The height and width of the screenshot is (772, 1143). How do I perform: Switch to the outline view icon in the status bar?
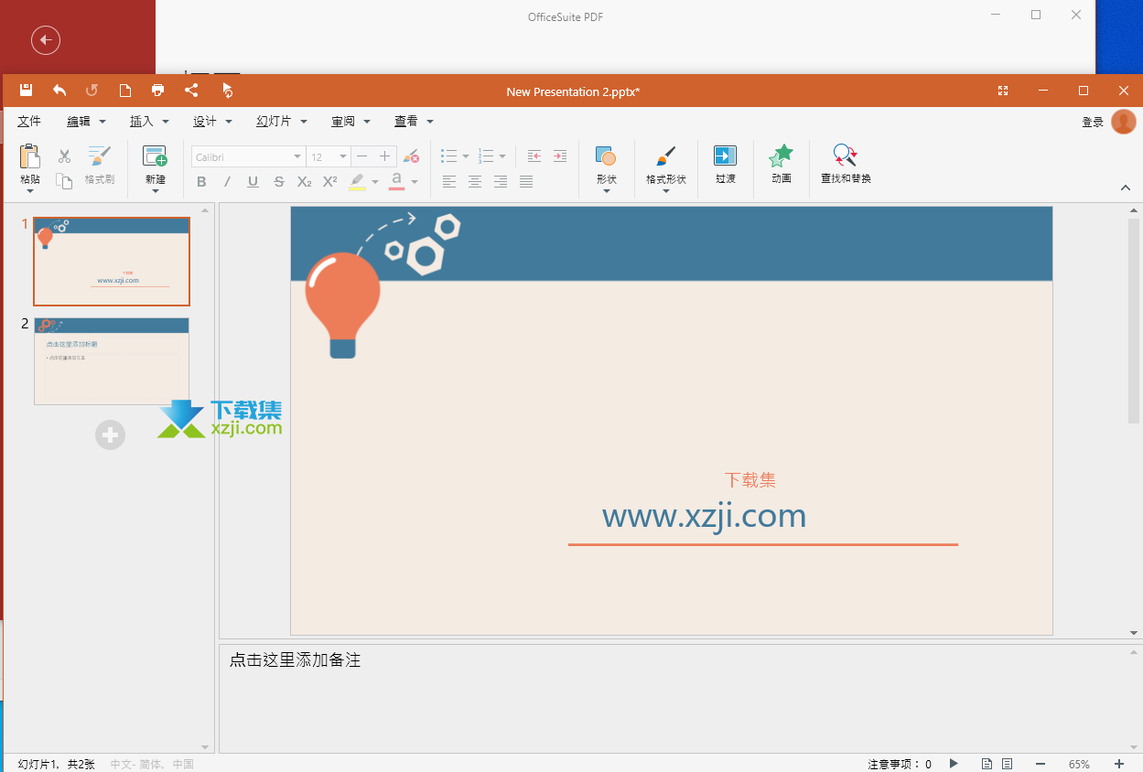(1008, 764)
